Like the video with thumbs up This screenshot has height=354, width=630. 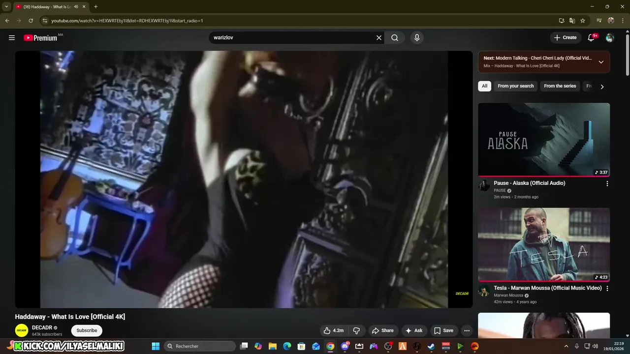point(333,330)
